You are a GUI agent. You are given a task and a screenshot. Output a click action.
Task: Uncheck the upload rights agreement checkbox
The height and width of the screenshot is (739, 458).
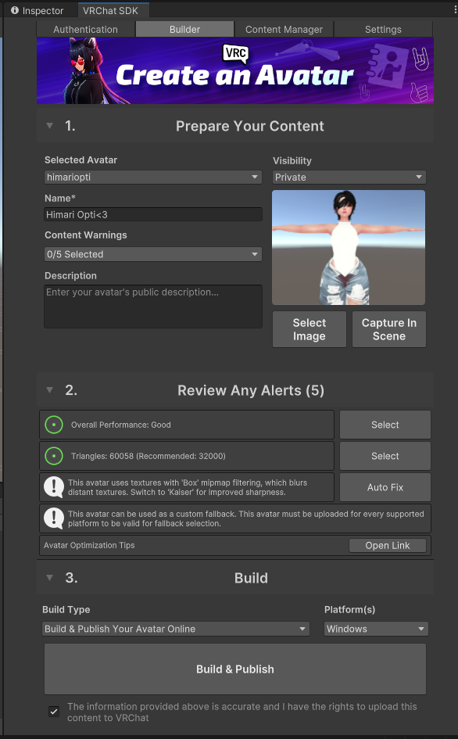[54, 712]
